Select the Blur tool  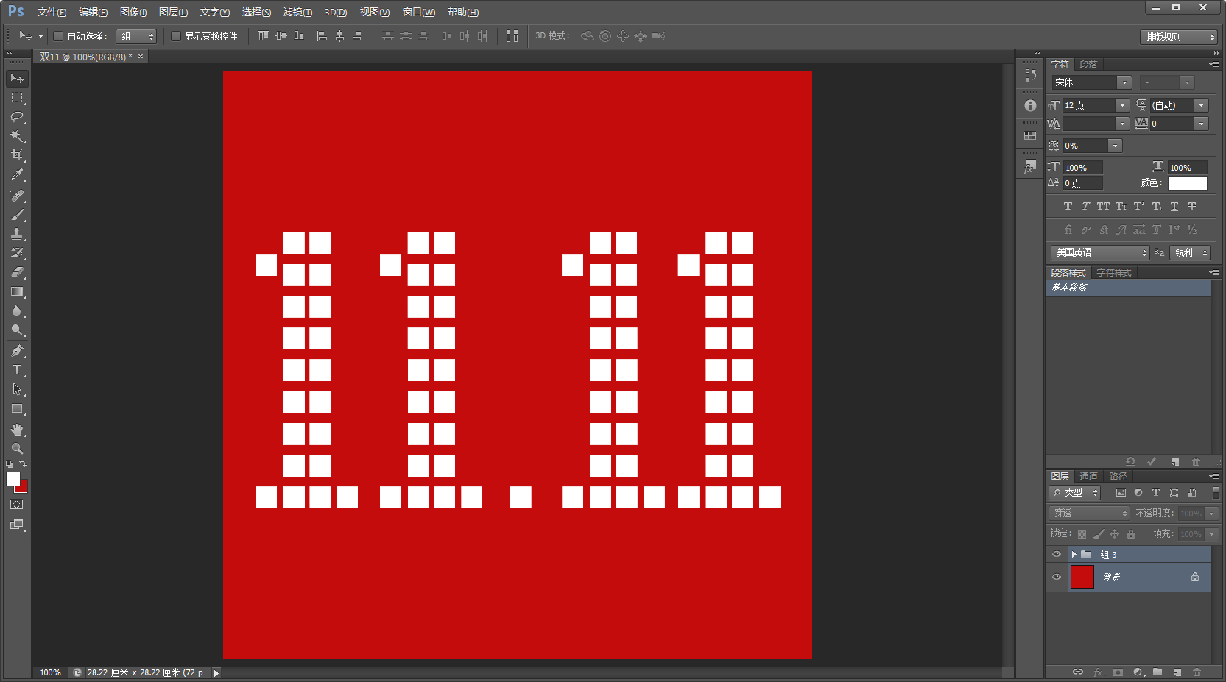coord(16,310)
